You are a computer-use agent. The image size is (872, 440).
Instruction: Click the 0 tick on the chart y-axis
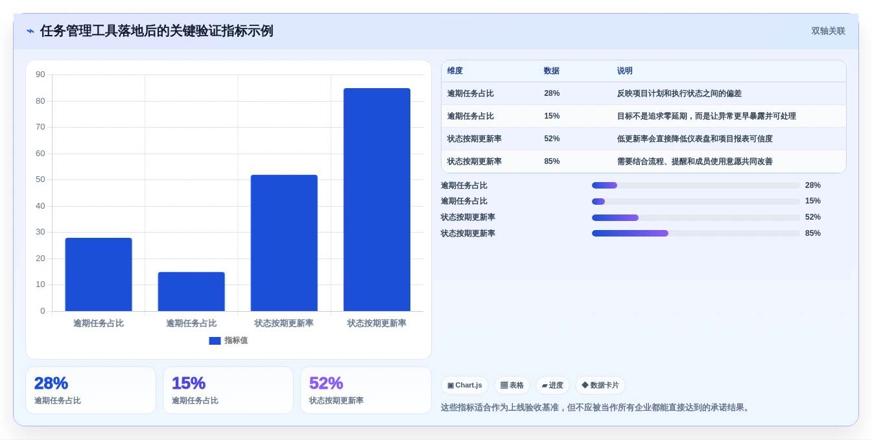[x=43, y=311]
